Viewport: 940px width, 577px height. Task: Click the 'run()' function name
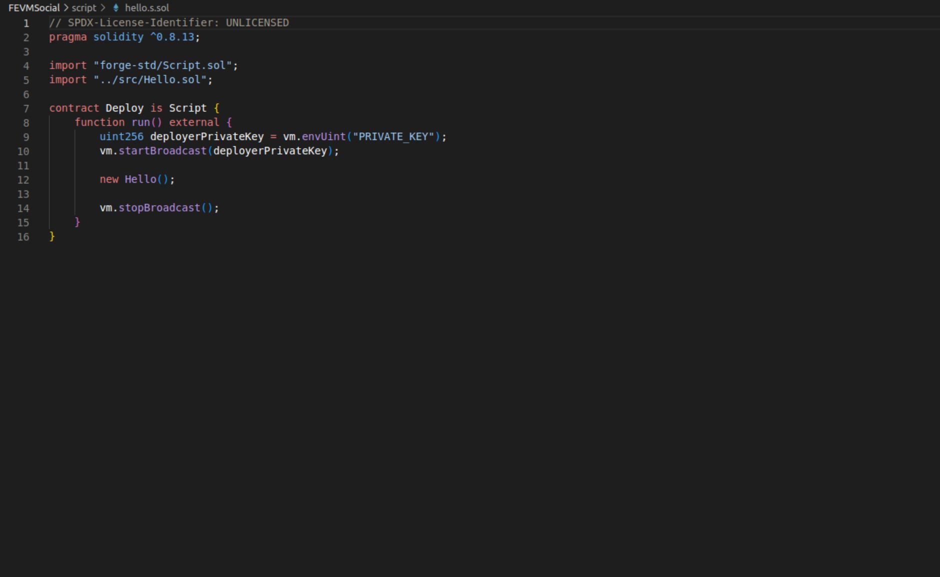point(147,122)
